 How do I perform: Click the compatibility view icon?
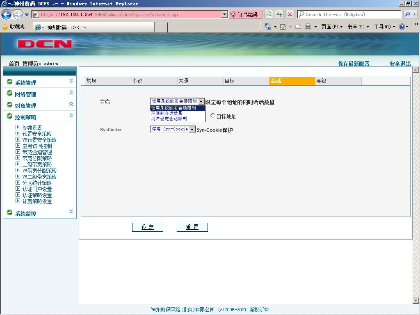pos(269,14)
